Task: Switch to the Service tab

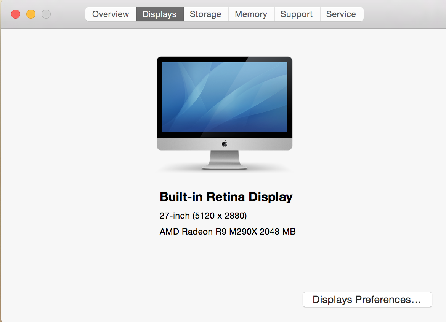Action: pos(341,14)
